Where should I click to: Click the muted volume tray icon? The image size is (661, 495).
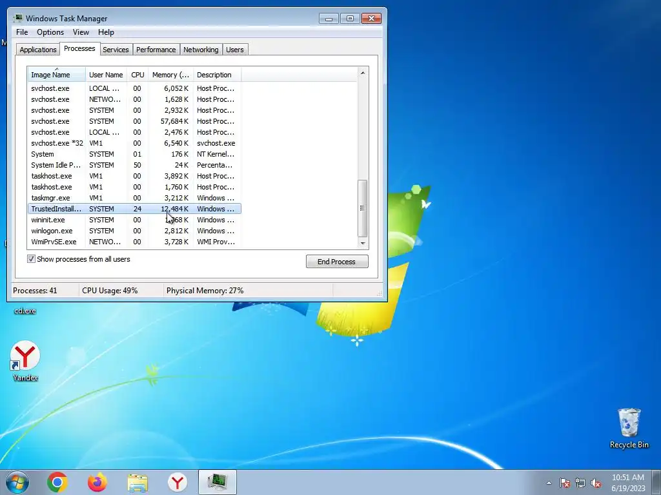[596, 483]
